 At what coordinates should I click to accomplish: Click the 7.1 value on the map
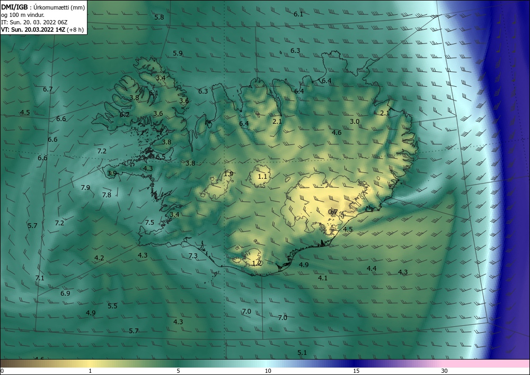[40, 278]
